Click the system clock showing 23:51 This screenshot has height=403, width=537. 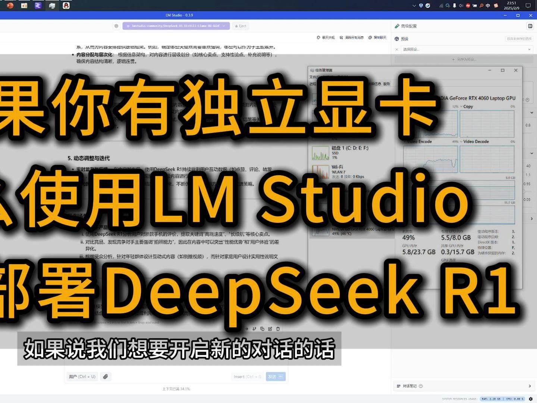pos(512,5)
